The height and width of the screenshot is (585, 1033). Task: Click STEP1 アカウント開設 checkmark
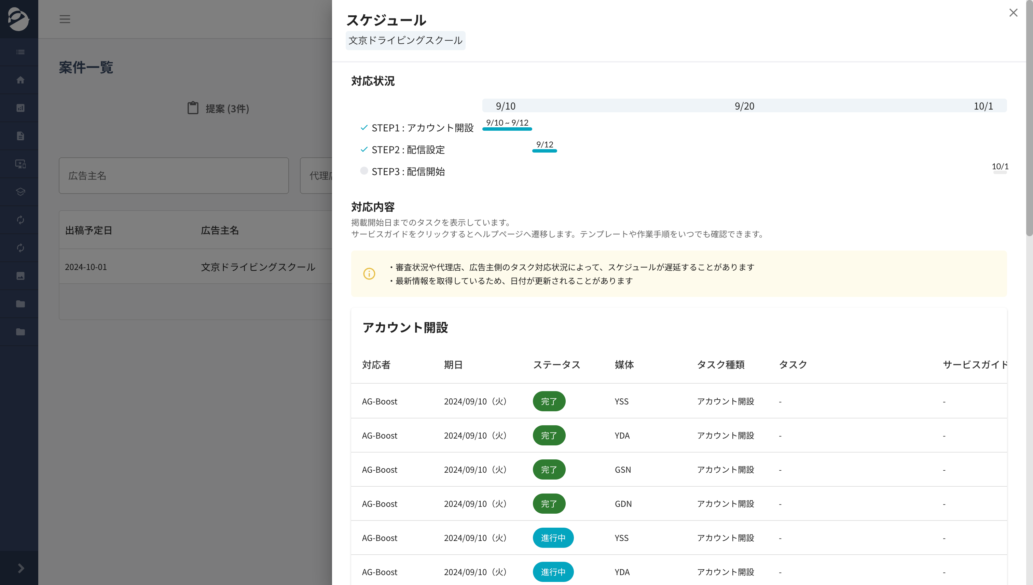click(x=364, y=127)
